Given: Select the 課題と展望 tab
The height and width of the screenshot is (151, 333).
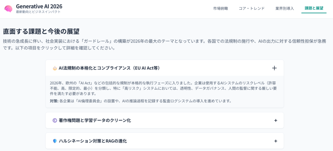Looking at the screenshot, I should (x=314, y=8).
